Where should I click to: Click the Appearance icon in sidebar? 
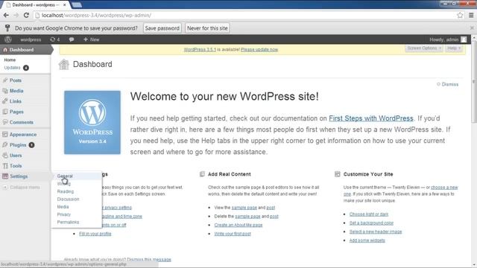click(5, 134)
